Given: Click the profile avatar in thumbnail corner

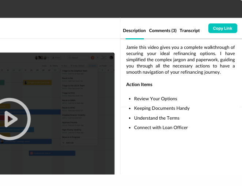Looking at the screenshot, I should [111, 58].
